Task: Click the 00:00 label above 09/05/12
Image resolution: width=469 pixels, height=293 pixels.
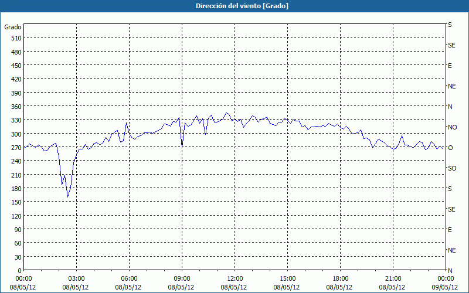Action: (446, 279)
